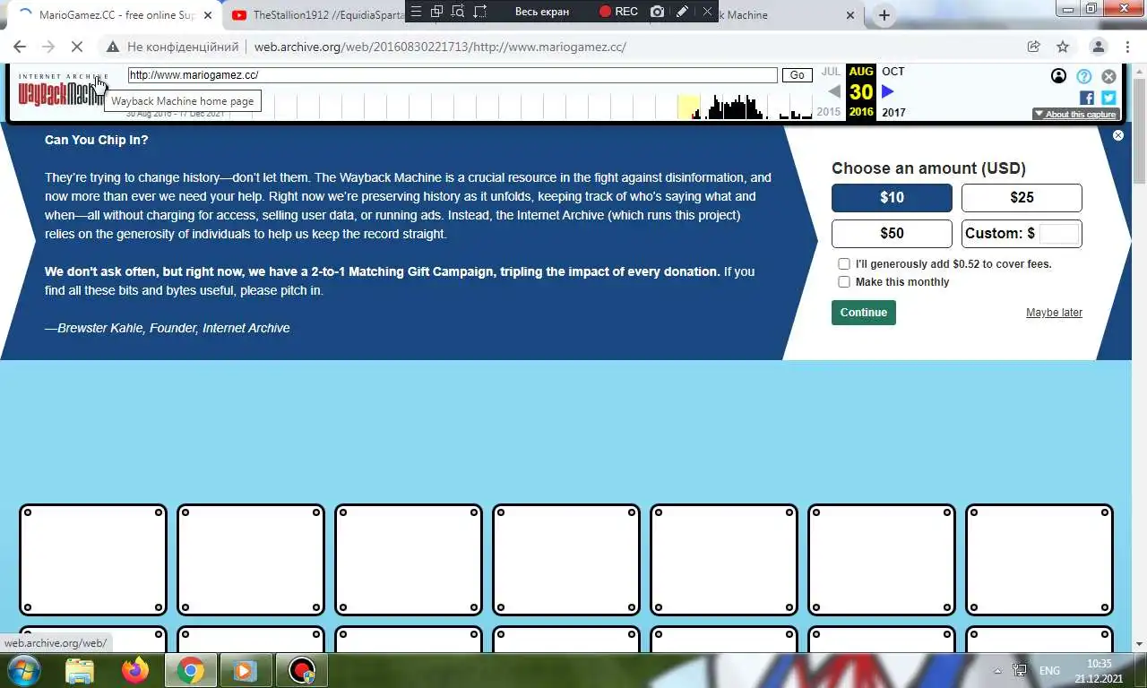Click the custom donation amount field

click(1059, 234)
